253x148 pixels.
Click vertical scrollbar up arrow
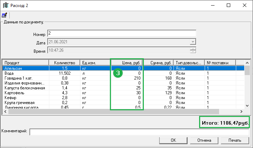pos(247,62)
